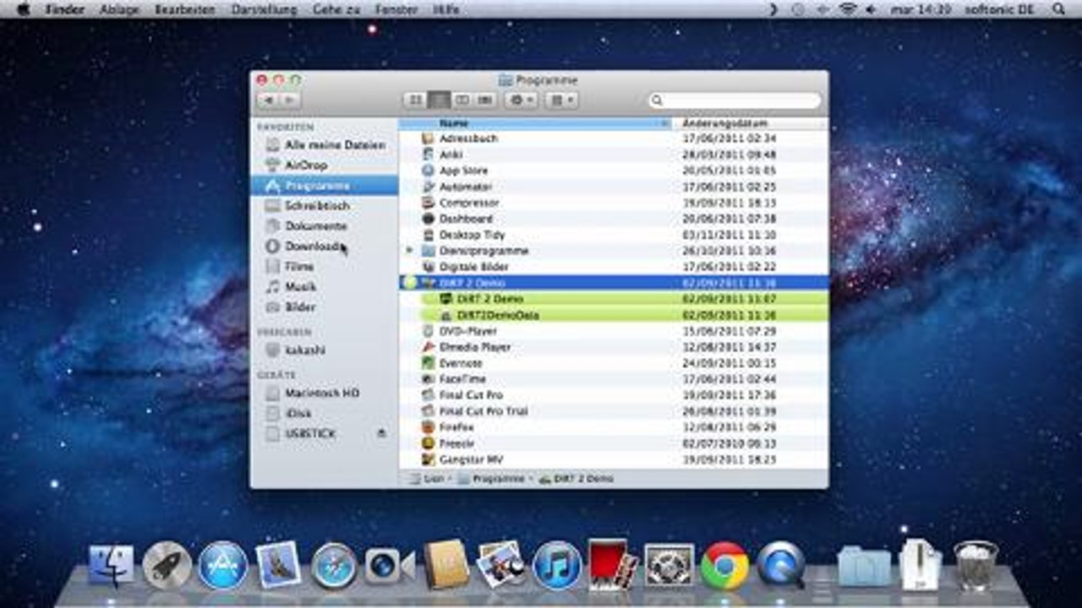The width and height of the screenshot is (1082, 608).
Task: Open the Bearbeiten menu
Action: [186, 9]
